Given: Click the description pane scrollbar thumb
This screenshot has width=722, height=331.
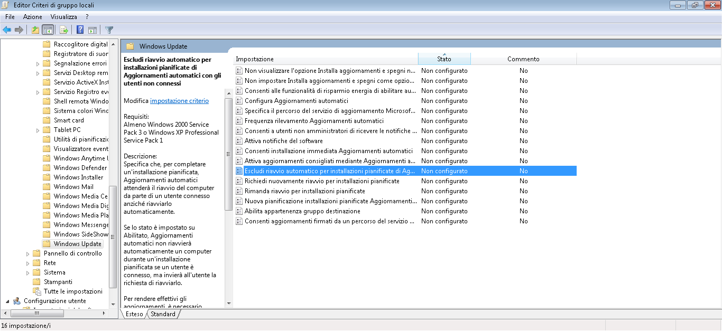Looking at the screenshot, I should point(229,154).
